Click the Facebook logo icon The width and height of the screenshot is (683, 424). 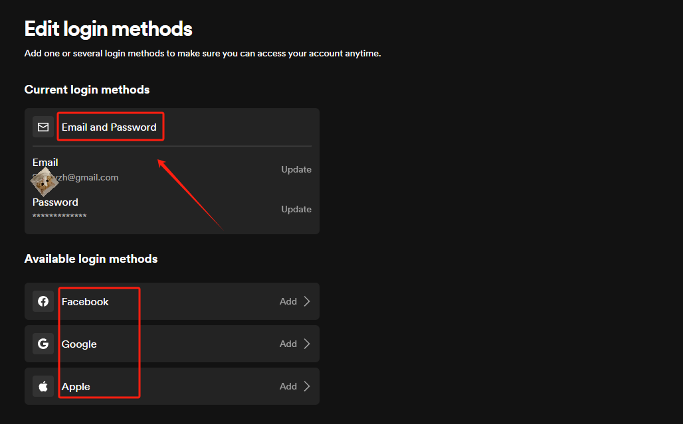pos(43,301)
